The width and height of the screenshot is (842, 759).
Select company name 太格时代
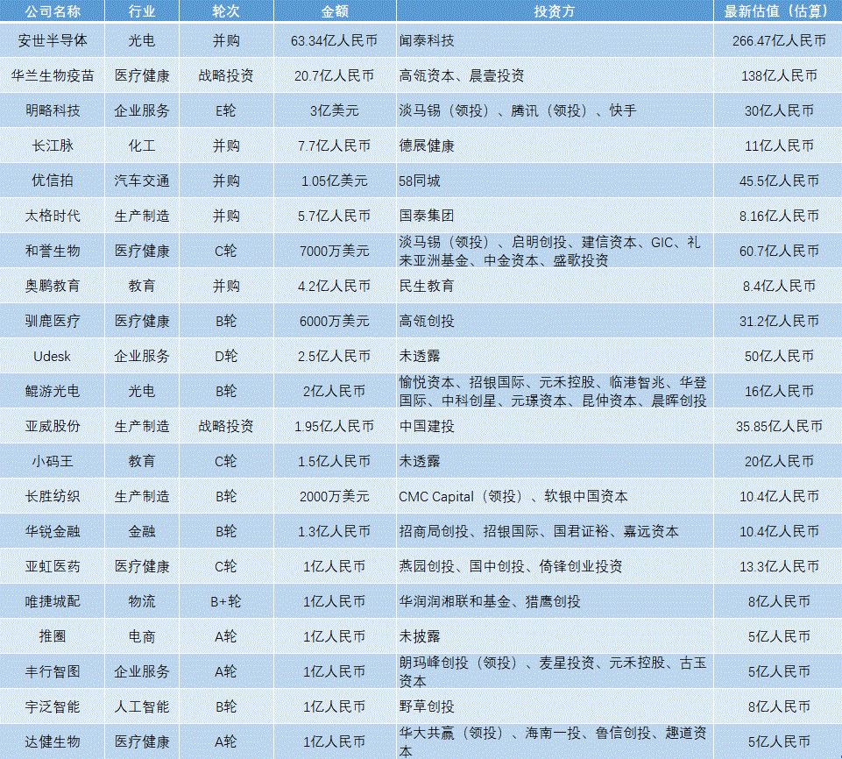52,216
